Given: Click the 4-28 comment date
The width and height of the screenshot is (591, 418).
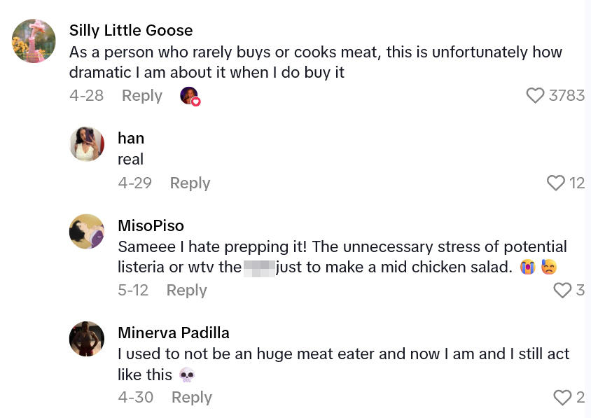Looking at the screenshot, I should tap(86, 95).
